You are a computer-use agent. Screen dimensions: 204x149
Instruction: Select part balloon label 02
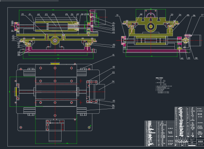[x=114, y=67]
